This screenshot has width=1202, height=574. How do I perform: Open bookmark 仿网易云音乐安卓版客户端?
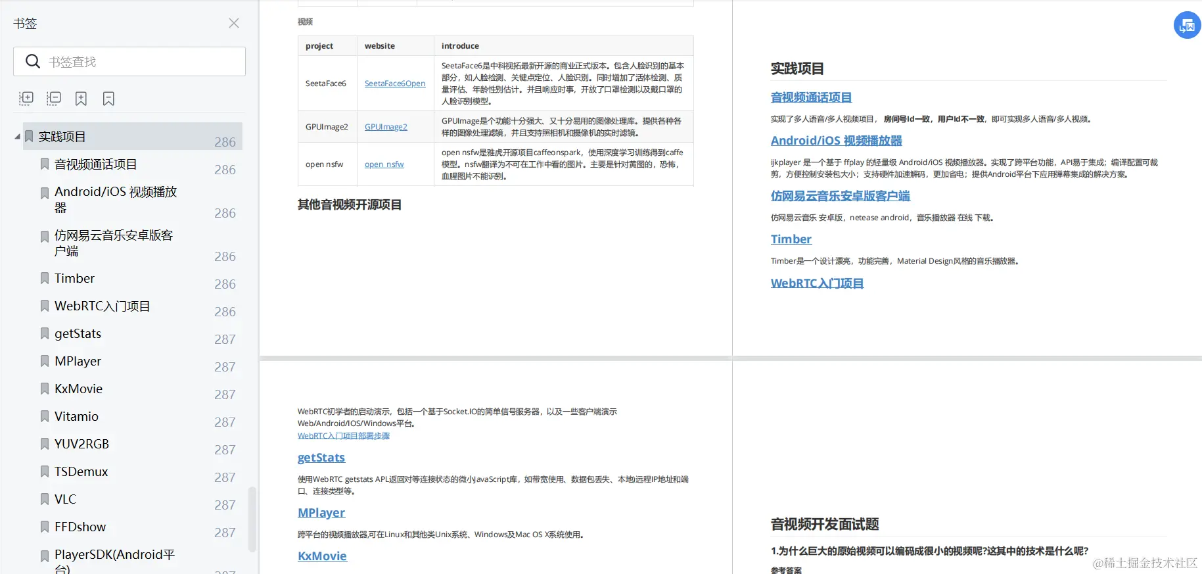click(x=114, y=243)
